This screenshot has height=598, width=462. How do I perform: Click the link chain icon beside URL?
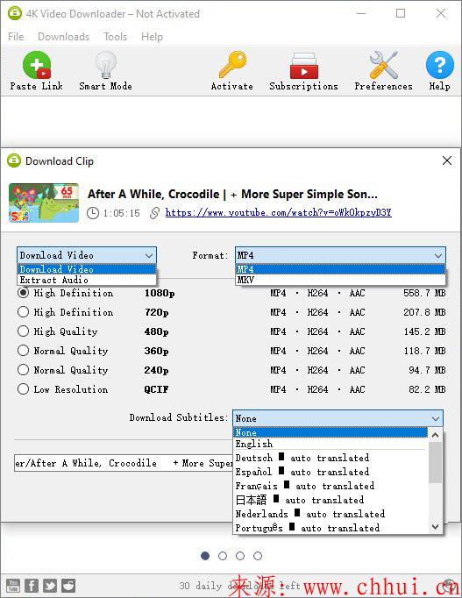tap(154, 213)
